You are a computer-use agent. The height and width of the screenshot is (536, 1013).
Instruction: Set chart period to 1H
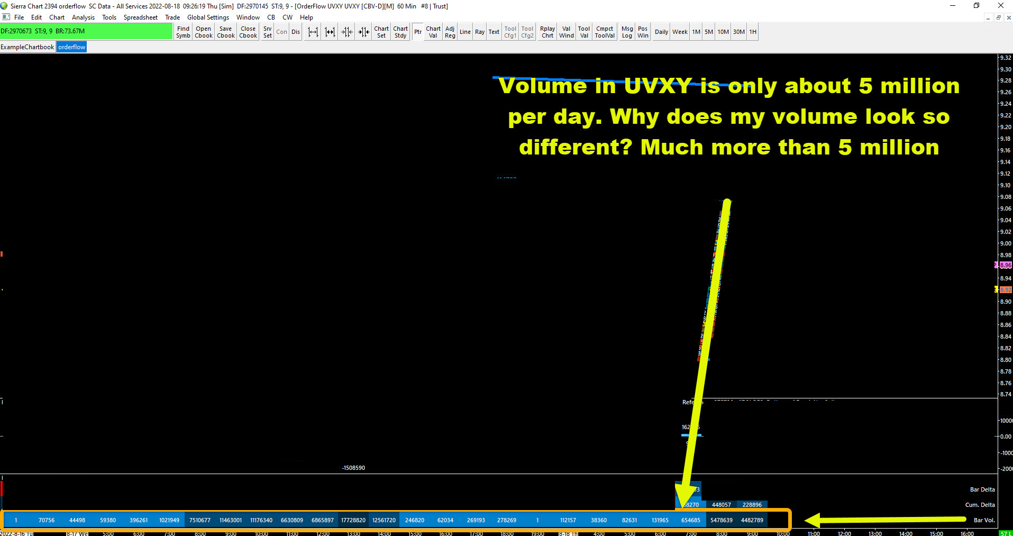click(x=753, y=32)
